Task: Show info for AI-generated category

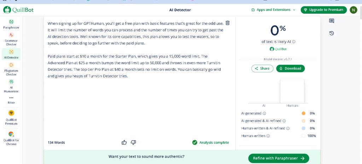Action: 264,113
